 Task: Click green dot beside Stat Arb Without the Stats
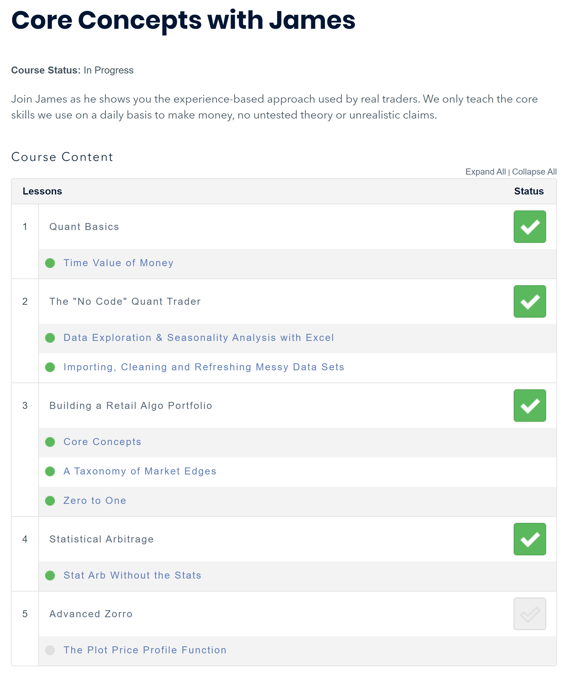(x=50, y=576)
